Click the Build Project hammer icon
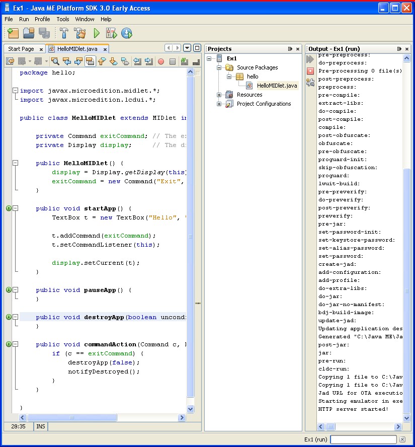The width and height of the screenshot is (415, 447). (x=64, y=33)
